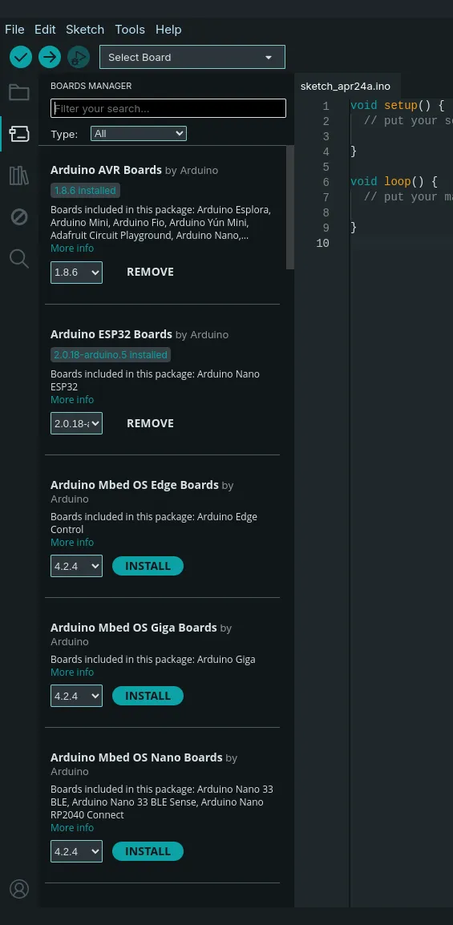Screen dimensions: 453x925
Task: Open the Sketchbook folder sidebar icon
Action: [x=19, y=92]
